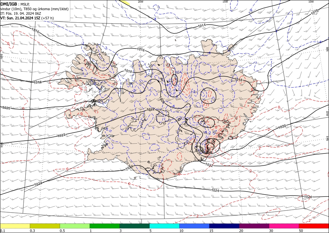Pick the dark green 3–5 legend swatch
The image size is (329, 233).
coord(135,226)
